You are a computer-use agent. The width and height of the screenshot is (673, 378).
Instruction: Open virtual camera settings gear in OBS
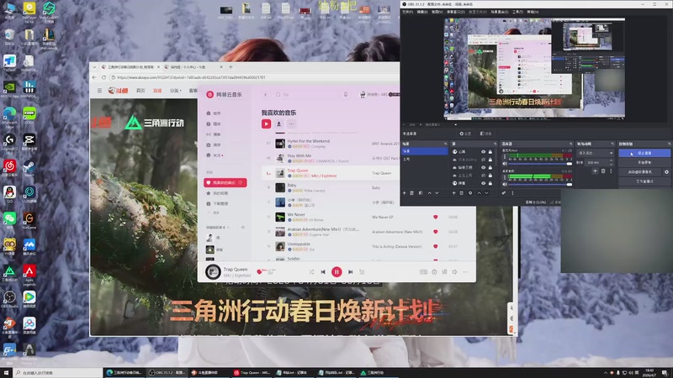(666, 172)
